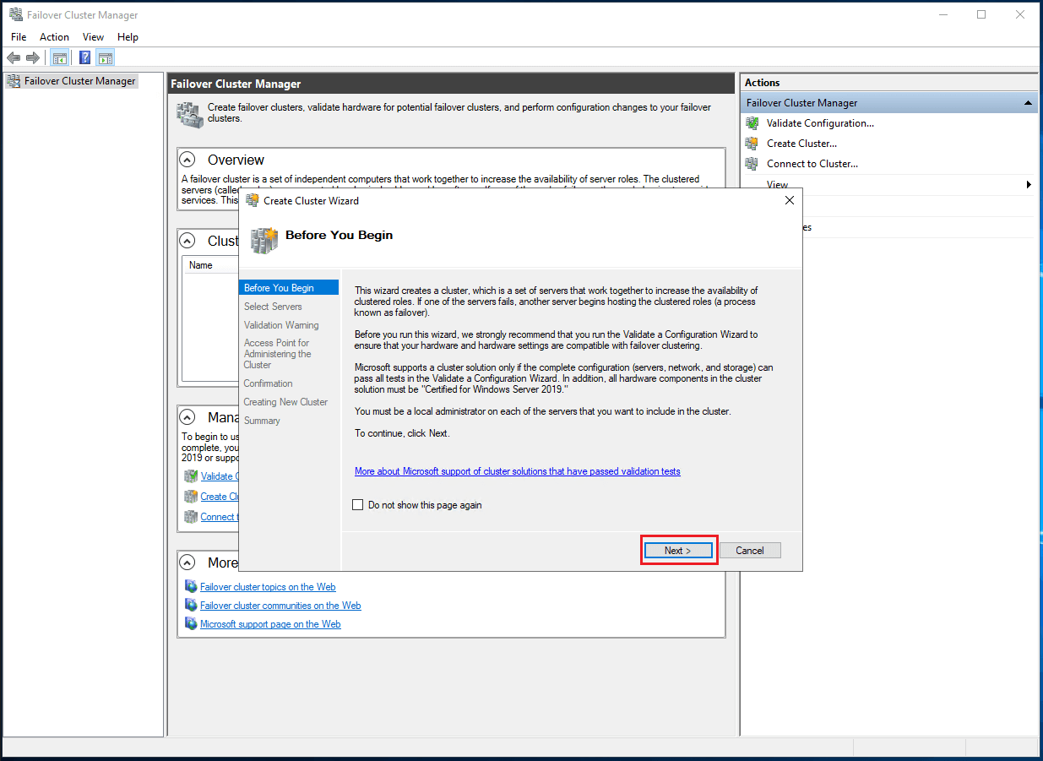The height and width of the screenshot is (761, 1043).
Task: Click the Create Cluster icon in Management section
Action: click(x=191, y=496)
